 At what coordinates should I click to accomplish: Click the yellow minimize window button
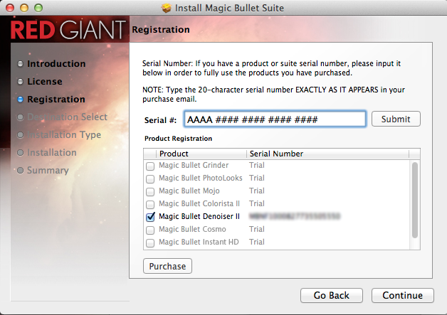[x=24, y=8]
